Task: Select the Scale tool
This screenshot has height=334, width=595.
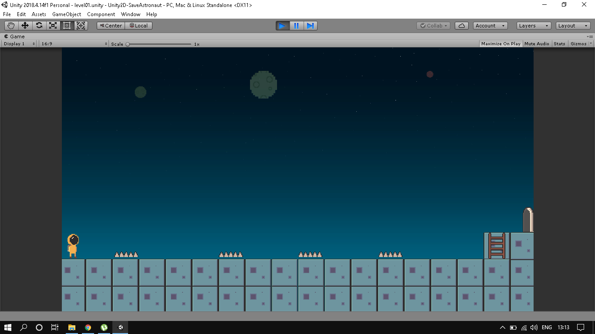Action: pyautogui.click(x=53, y=26)
